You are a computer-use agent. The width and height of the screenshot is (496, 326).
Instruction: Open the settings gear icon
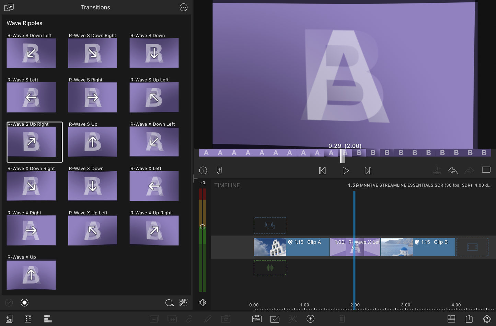(x=487, y=319)
